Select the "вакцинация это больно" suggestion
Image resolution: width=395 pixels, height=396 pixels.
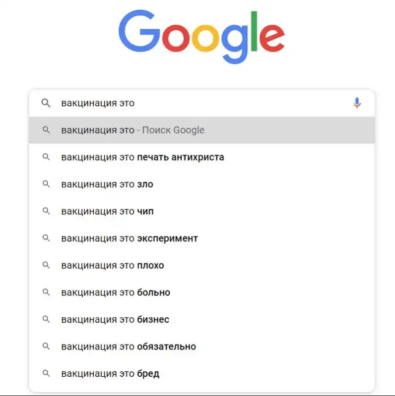click(x=116, y=293)
